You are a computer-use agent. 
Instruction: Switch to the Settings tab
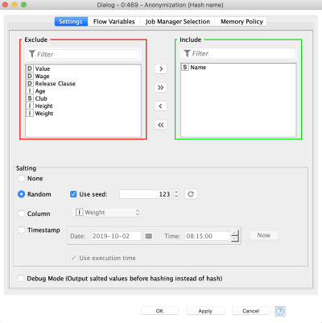click(71, 22)
